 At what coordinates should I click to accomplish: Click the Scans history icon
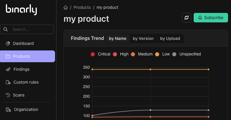(8, 95)
